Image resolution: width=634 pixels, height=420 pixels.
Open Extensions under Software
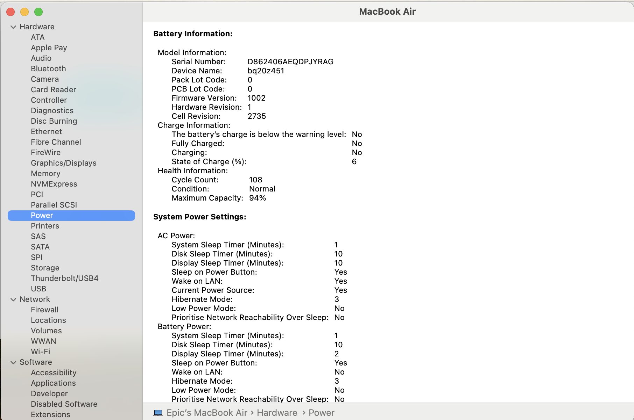click(x=50, y=415)
